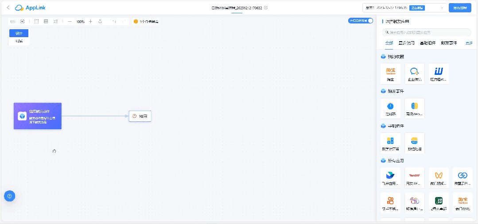The image size is (478, 224).
Task: Click the zoom in plus icon
Action: pos(91,21)
